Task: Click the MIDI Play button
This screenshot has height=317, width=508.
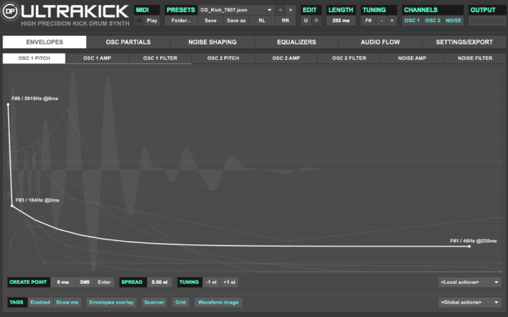Action: pyautogui.click(x=152, y=20)
